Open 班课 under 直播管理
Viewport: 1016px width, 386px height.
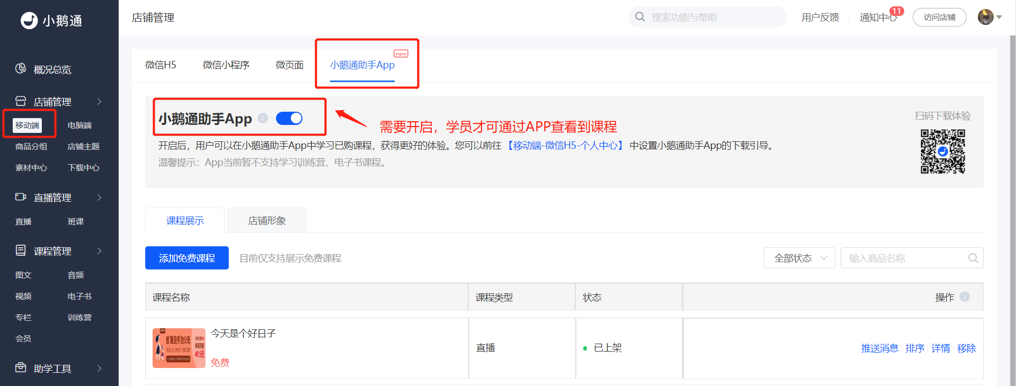click(x=76, y=222)
